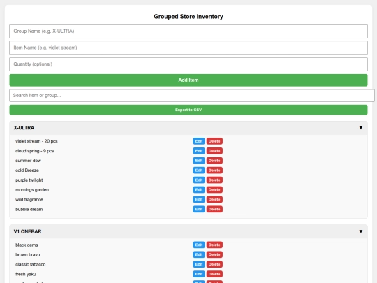Edit the cloud spring item
The image size is (377, 283).
(x=198, y=151)
